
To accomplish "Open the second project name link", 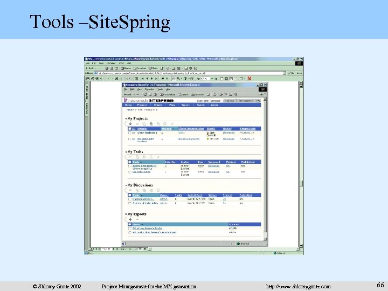I will pos(145,140).
